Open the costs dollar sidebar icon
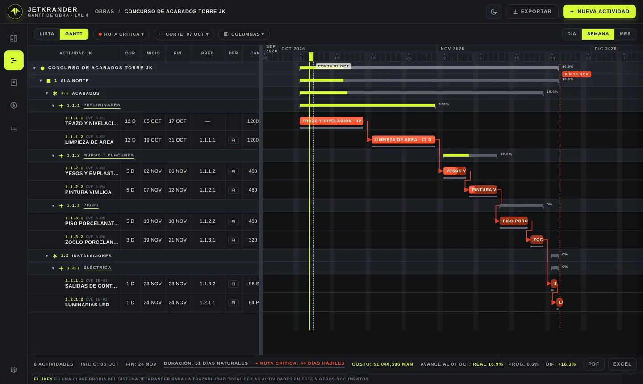Screen dimensions: 643x384 coord(13,105)
